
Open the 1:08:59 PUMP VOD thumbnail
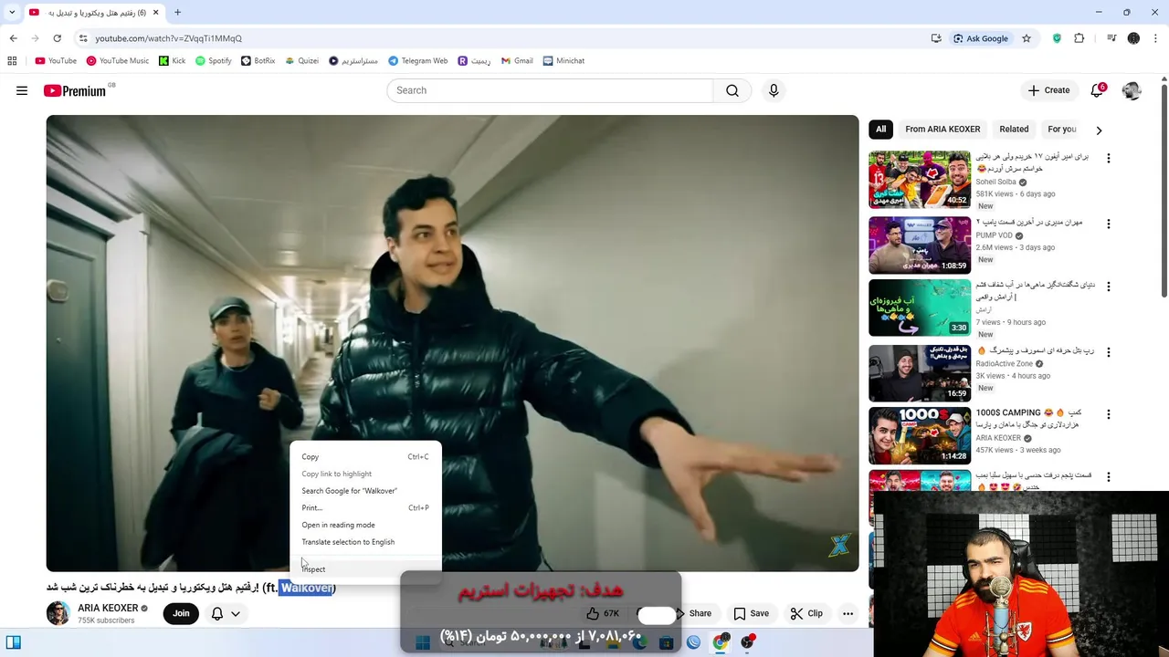(x=920, y=245)
